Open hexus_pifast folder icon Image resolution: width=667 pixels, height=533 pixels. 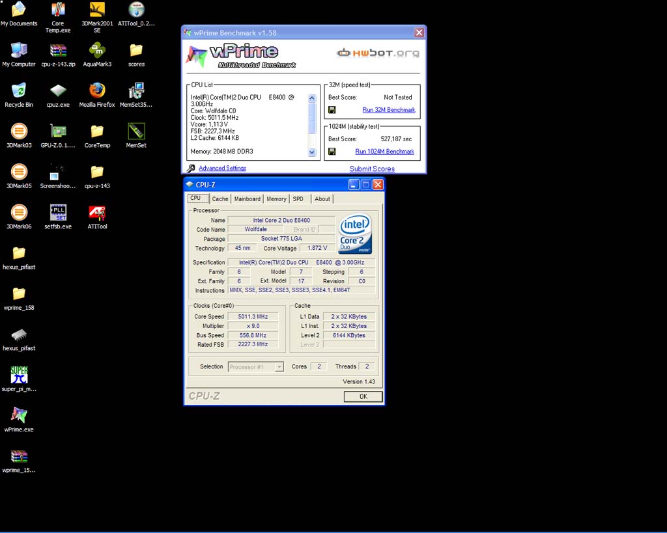coord(19,258)
